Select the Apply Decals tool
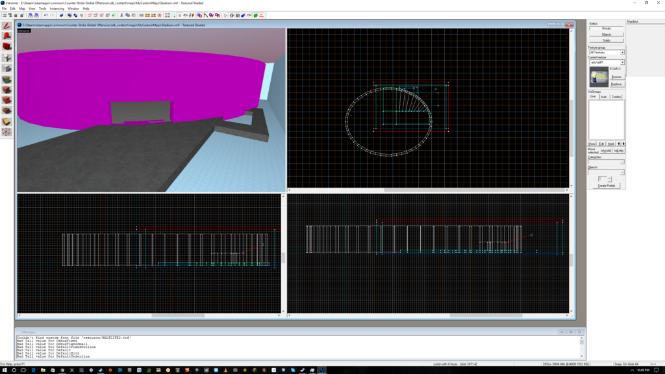 6,100
